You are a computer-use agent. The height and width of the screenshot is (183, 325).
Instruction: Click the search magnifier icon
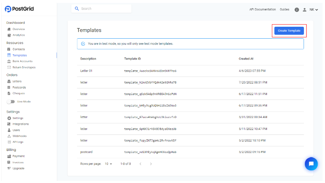pos(77,9)
